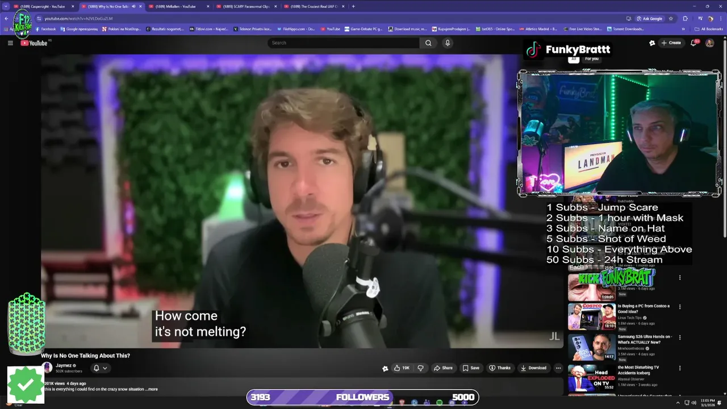This screenshot has width=727, height=409.
Task: Download the video
Action: click(533, 368)
